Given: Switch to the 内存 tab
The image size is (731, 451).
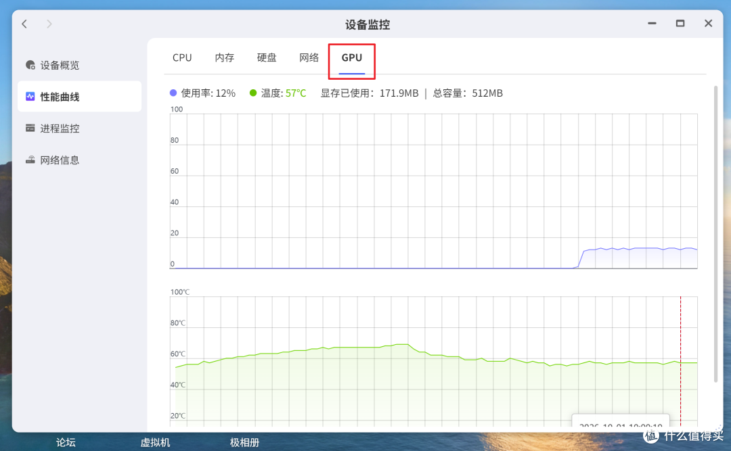Looking at the screenshot, I should click(224, 57).
